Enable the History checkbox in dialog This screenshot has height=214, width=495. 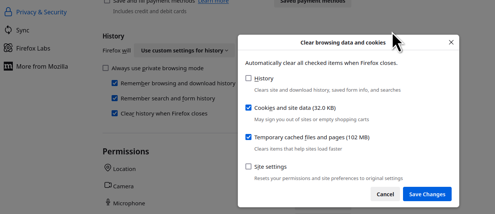pos(248,79)
